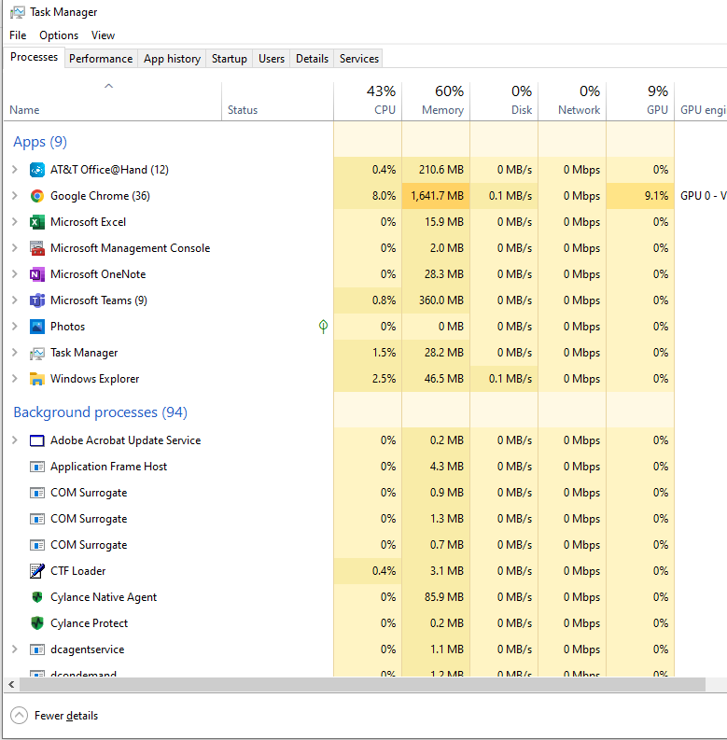Screen dimensions: 727x740
Task: Click the horizontal scrollbar left arrow
Action: (x=11, y=684)
